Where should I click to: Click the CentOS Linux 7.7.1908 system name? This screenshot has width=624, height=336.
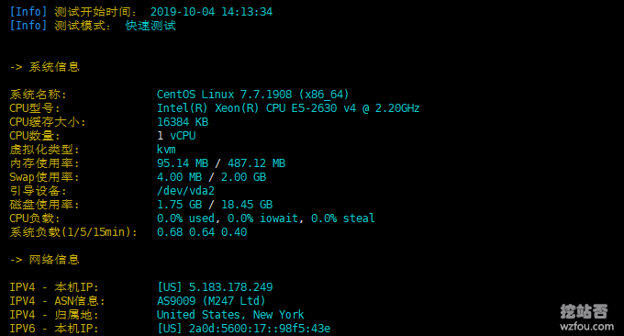coord(252,95)
